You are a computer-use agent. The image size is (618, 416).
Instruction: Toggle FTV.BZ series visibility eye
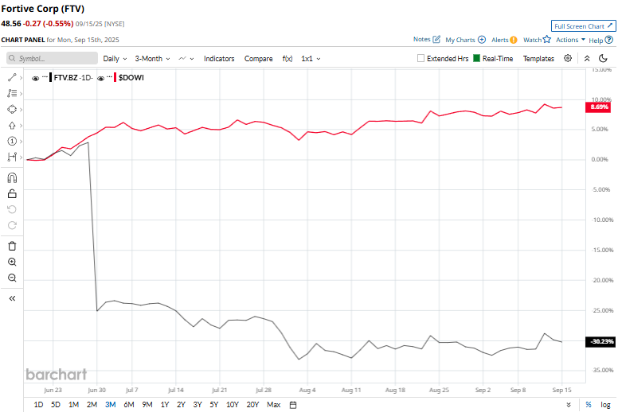pyautogui.click(x=36, y=78)
